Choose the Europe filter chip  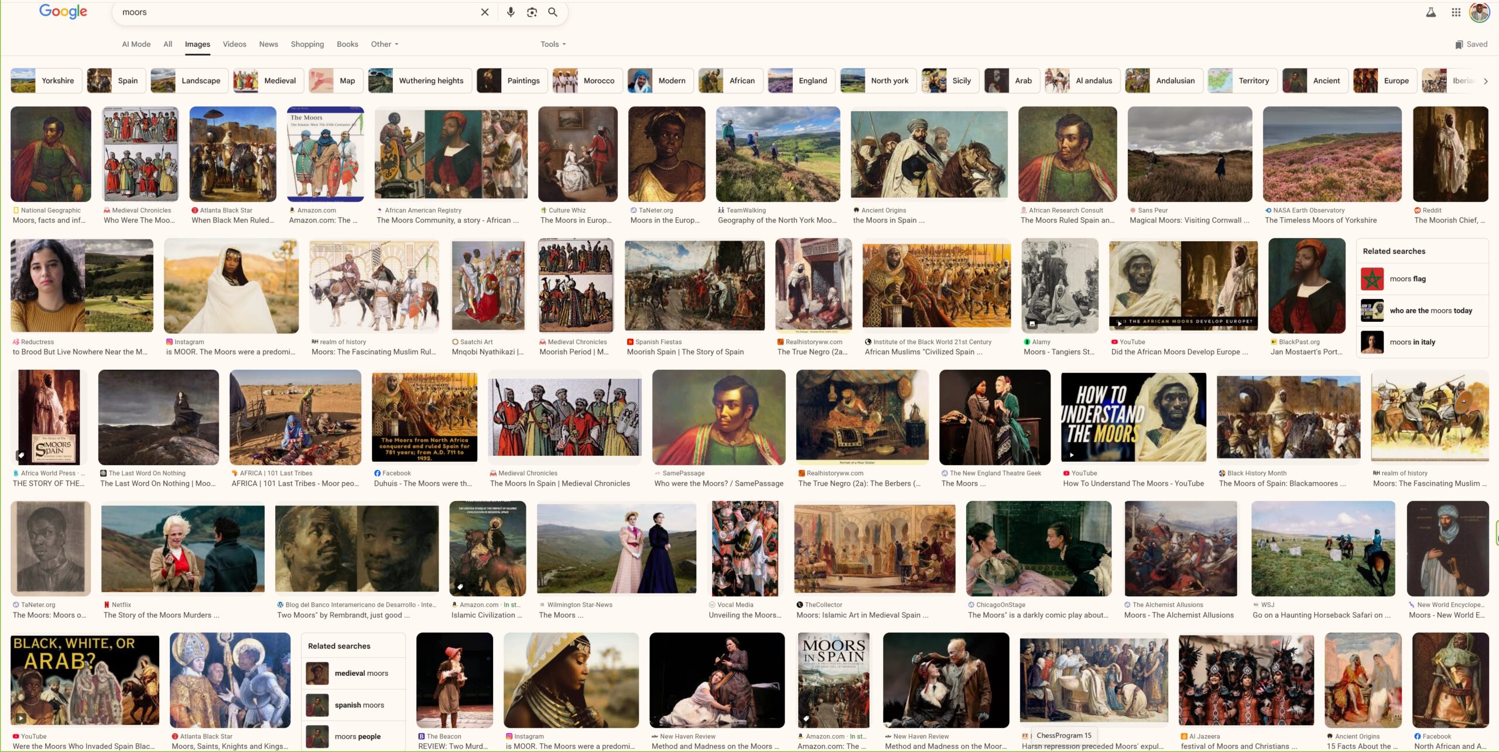1384,81
